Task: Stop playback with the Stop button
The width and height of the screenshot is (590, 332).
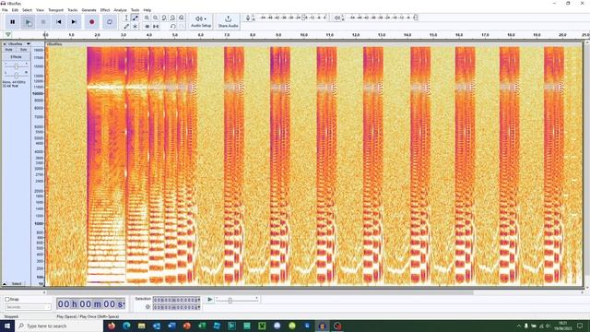Action: 43,22
